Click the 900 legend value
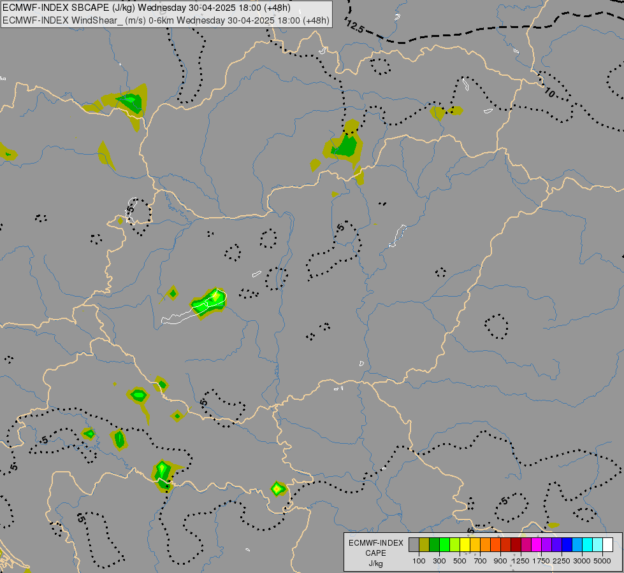This screenshot has height=573, width=624. click(x=500, y=561)
